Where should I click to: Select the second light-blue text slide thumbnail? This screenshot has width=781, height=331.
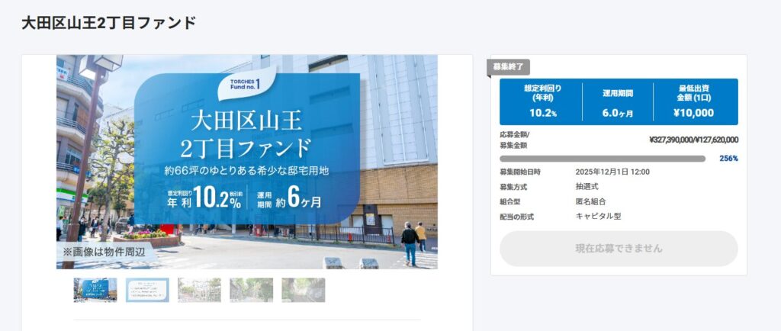pyautogui.click(x=147, y=290)
